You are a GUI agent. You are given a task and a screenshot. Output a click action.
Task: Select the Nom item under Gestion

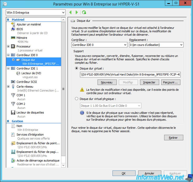click(x=19, y=126)
